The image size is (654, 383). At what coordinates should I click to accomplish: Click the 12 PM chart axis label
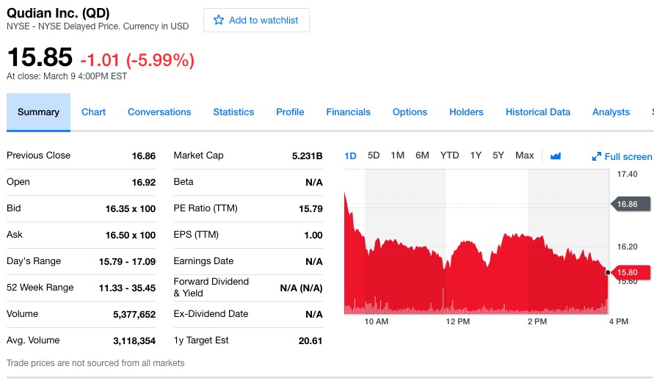(457, 321)
